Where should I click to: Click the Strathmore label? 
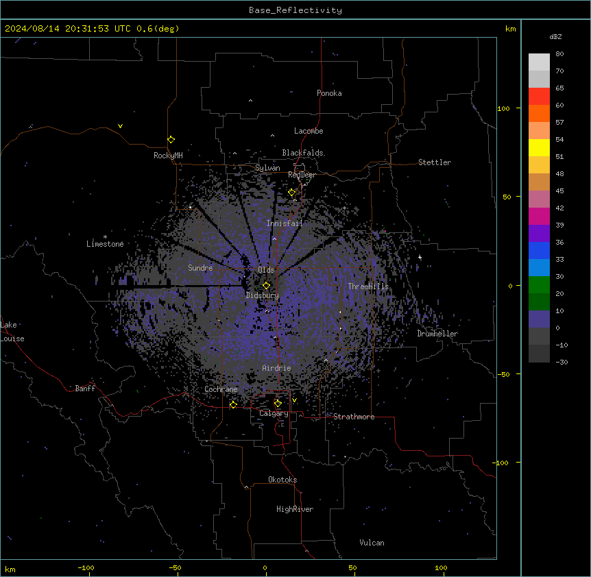coord(354,417)
